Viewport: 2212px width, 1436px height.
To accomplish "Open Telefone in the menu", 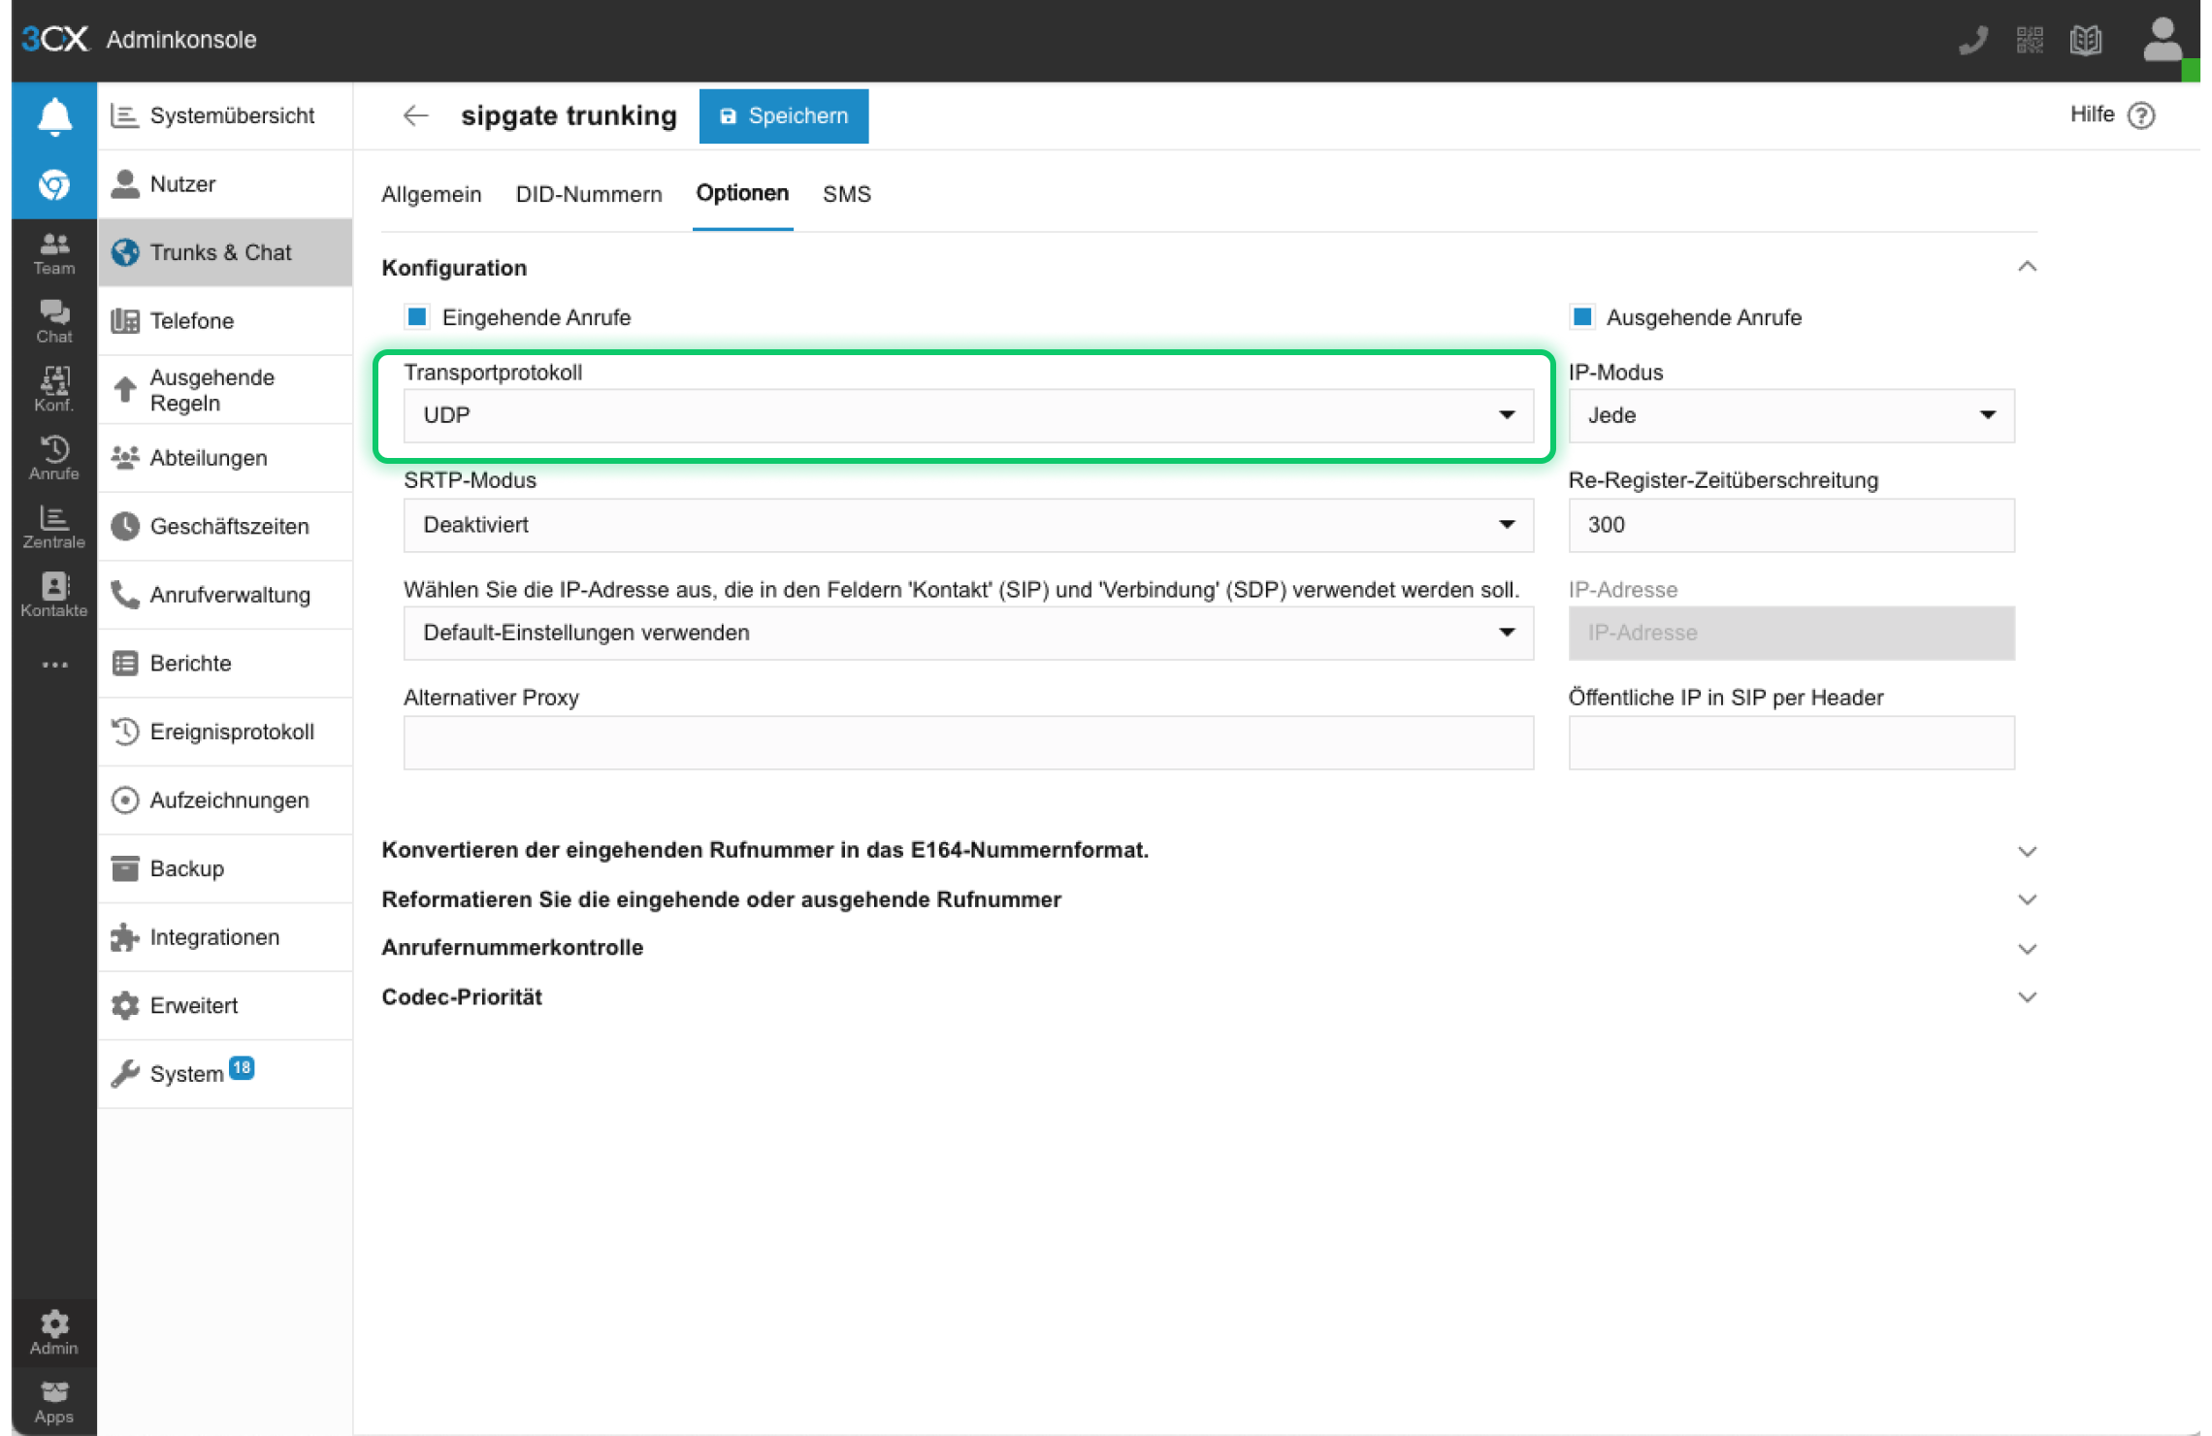I will (x=225, y=321).
